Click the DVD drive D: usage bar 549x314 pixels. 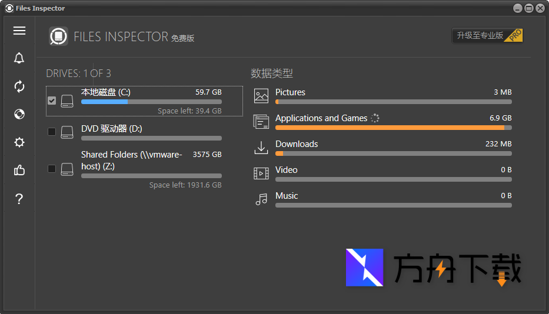pyautogui.click(x=151, y=138)
